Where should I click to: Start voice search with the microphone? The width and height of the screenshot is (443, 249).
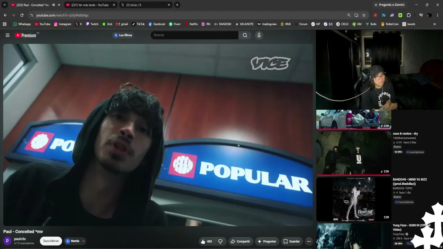coord(259,35)
